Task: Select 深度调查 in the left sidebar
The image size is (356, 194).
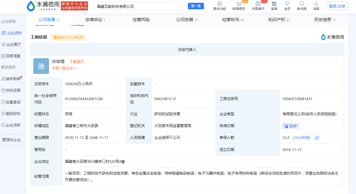Action: 11,56
